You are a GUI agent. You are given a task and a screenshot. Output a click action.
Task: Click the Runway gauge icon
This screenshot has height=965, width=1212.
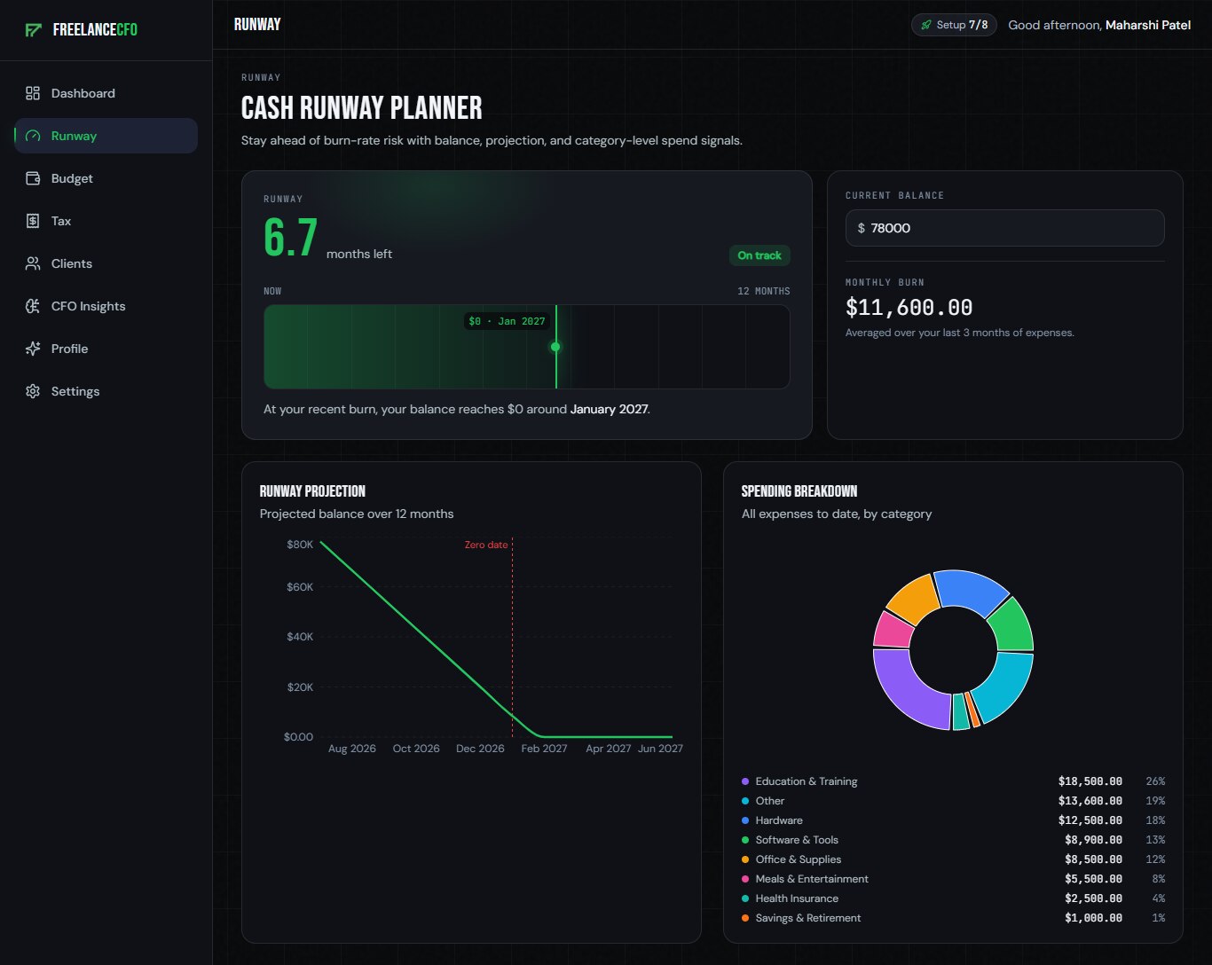tap(33, 136)
